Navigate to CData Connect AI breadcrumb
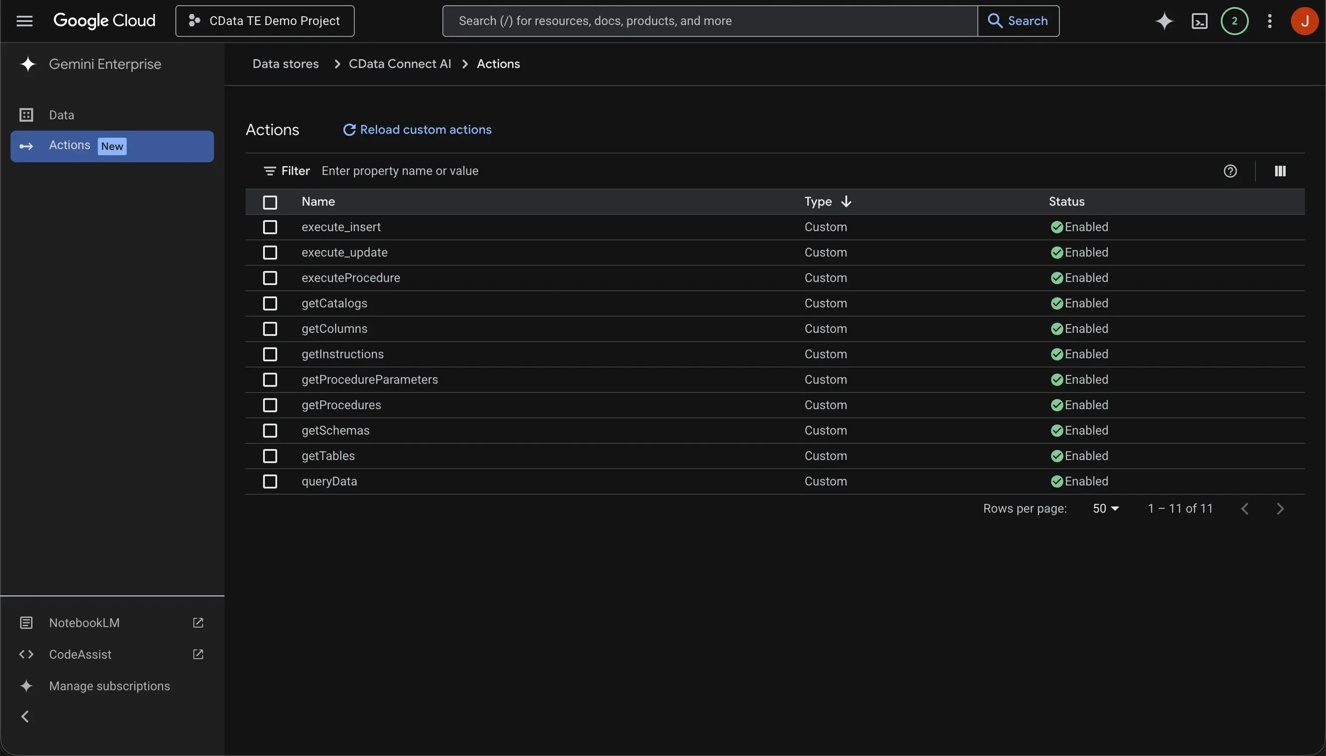 (x=400, y=64)
